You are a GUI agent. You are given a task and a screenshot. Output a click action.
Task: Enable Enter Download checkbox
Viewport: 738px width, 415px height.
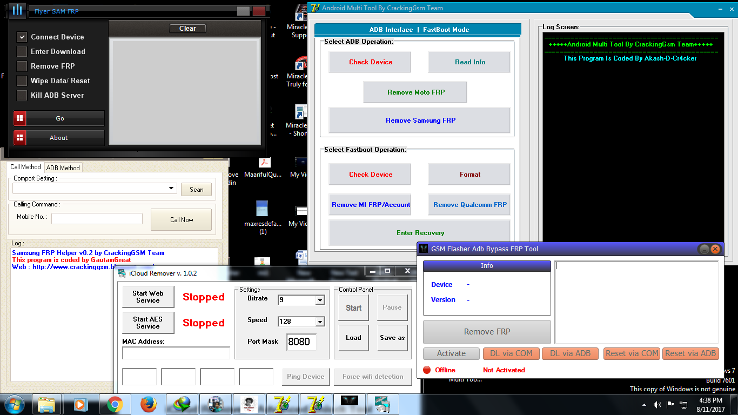22,51
